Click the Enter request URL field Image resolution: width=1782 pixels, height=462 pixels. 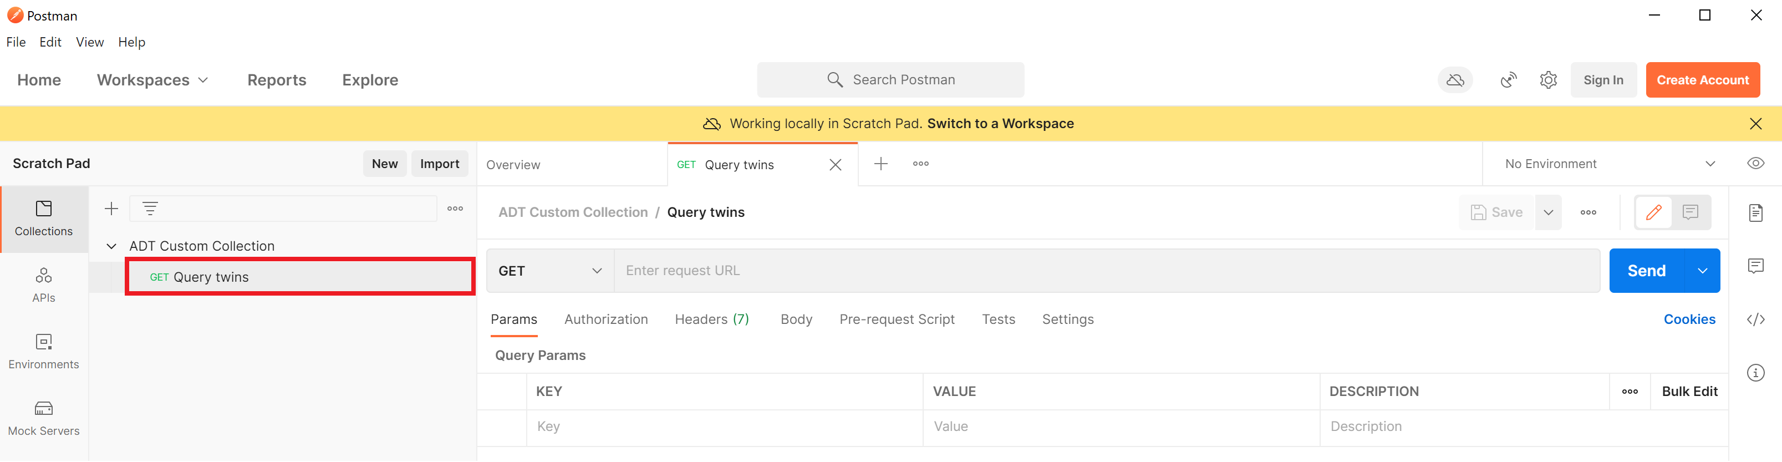pos(1107,271)
